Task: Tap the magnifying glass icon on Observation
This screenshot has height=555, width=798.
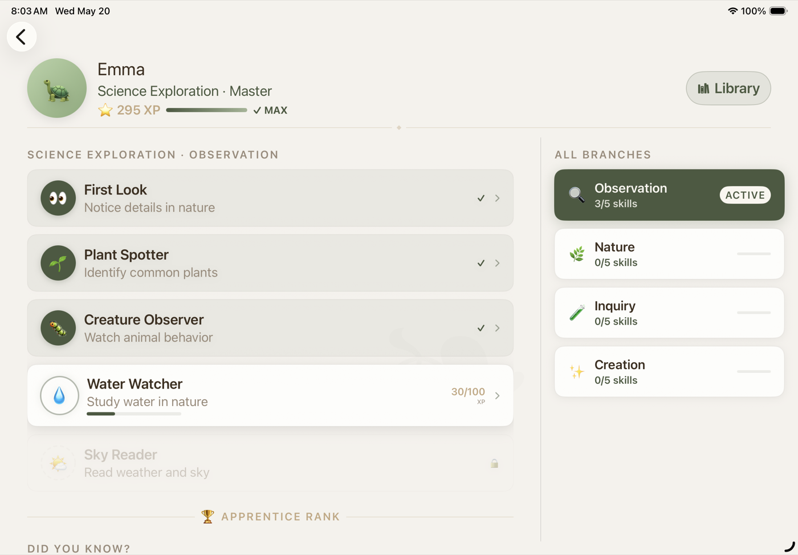Action: pos(577,195)
